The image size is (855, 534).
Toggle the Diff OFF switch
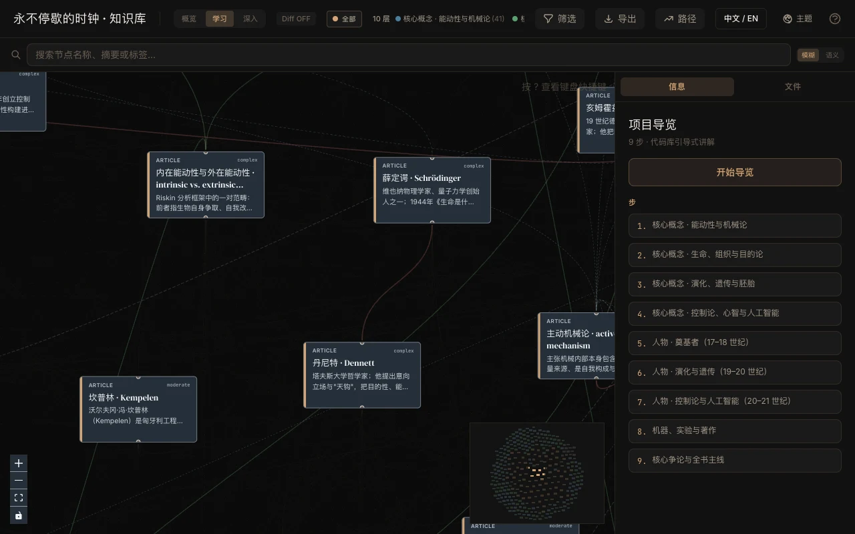296,19
